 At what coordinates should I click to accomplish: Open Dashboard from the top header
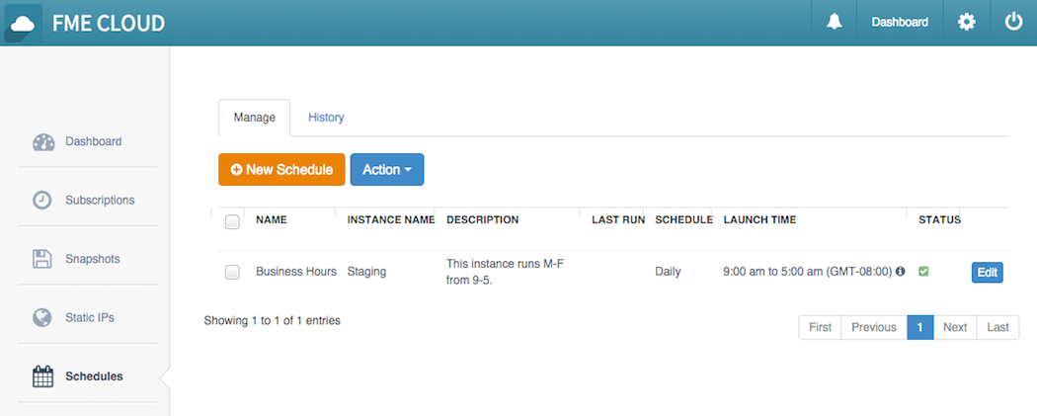[x=900, y=23]
